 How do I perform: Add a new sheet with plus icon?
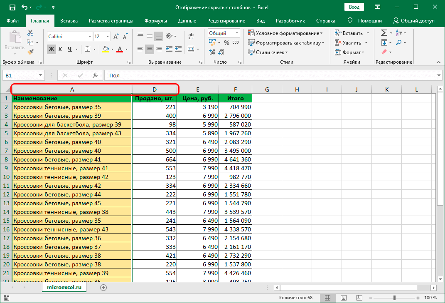103,287
